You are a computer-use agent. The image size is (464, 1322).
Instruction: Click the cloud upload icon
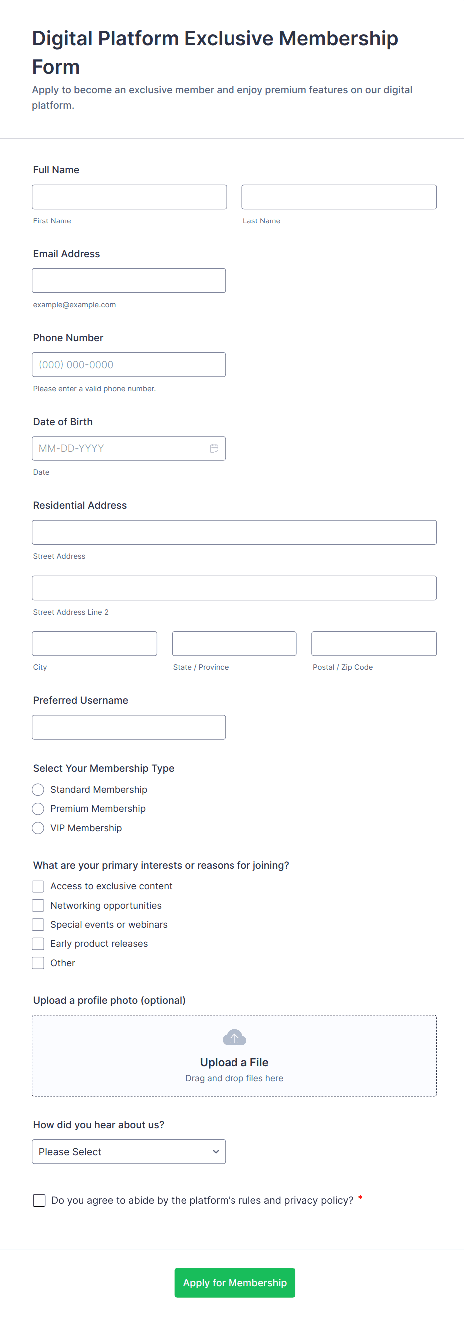tap(234, 1037)
